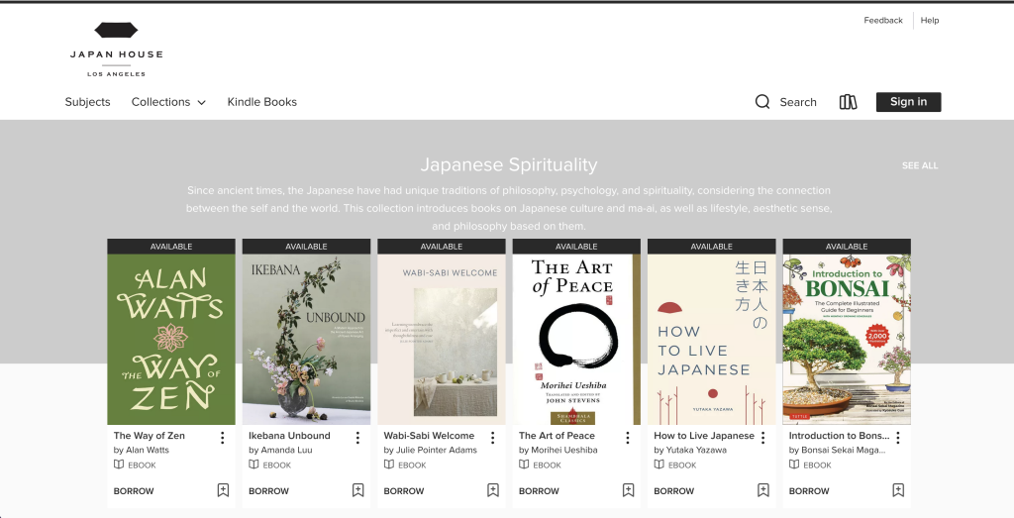This screenshot has width=1014, height=518.
Task: Bookmark Introduction to Bonsai to wish list
Action: 898,490
